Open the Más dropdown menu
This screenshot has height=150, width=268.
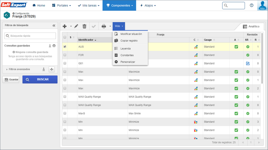point(119,26)
